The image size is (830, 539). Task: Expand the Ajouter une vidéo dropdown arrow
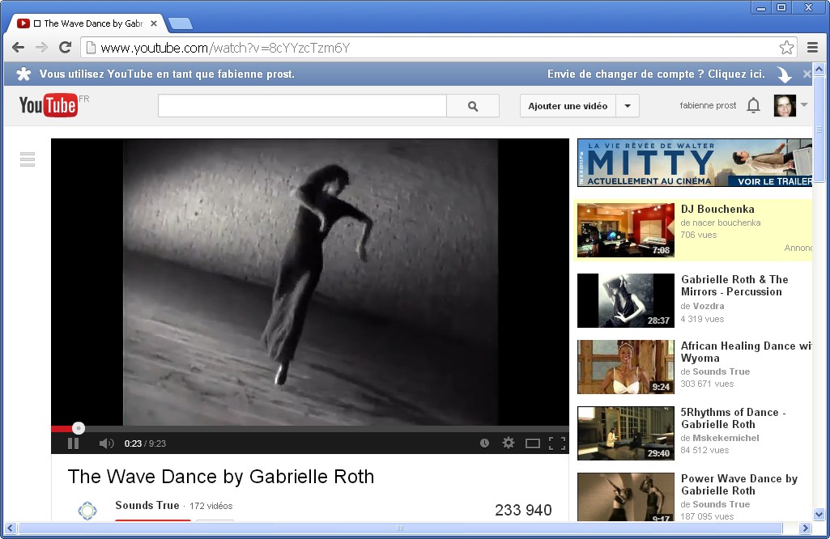click(628, 106)
